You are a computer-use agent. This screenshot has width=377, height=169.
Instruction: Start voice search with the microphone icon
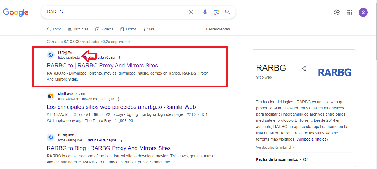[205, 12]
